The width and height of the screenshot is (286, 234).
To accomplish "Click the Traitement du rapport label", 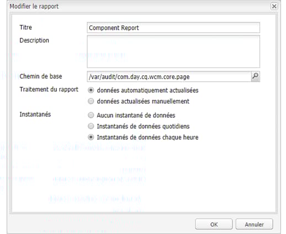I will click(49, 90).
